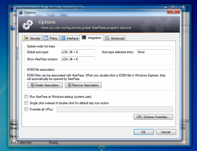Click the Security tab key icon

pyautogui.click(x=26, y=38)
